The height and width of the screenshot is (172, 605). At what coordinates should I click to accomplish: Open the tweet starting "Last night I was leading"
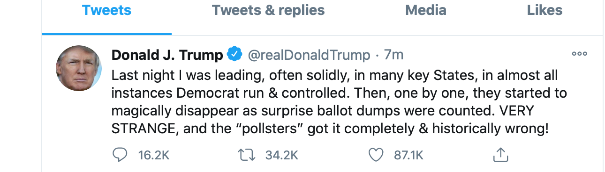339,102
